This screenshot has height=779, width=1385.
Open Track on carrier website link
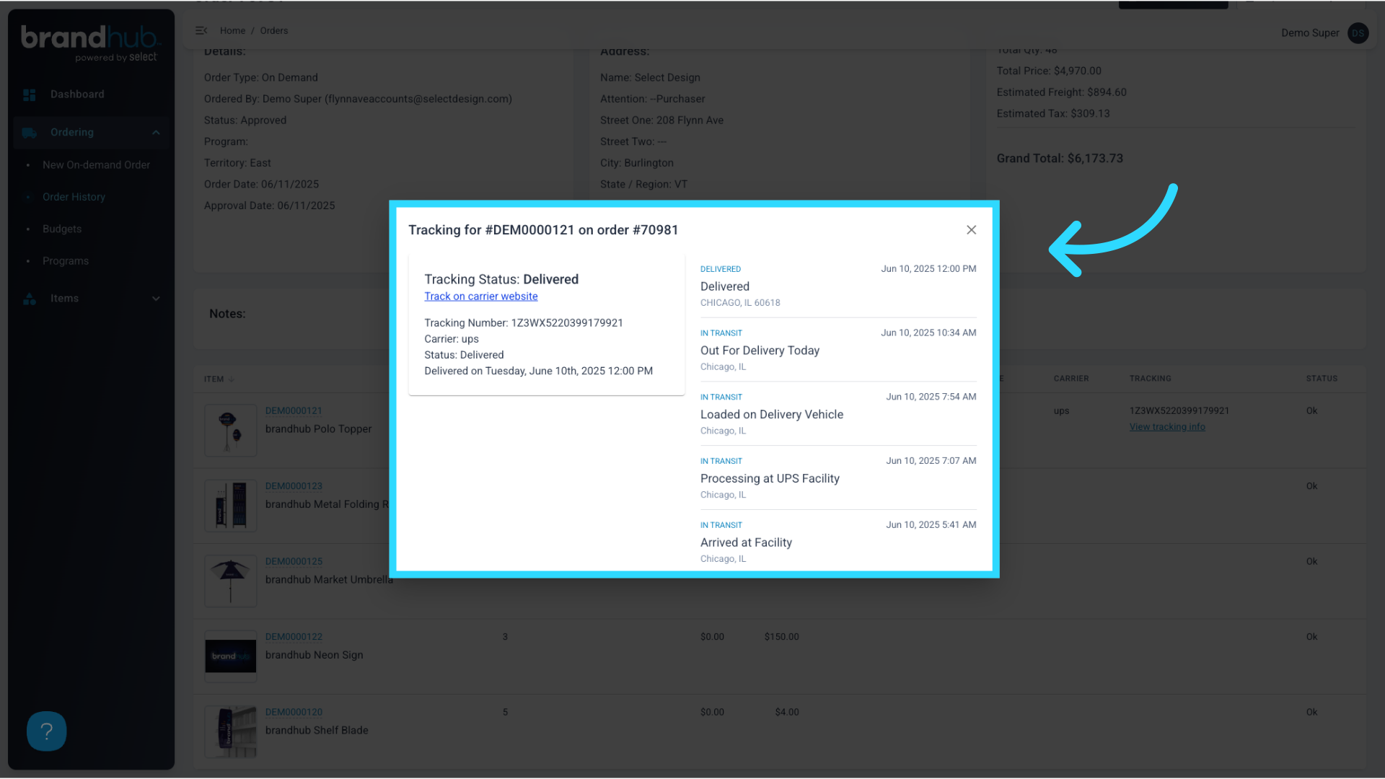point(480,296)
